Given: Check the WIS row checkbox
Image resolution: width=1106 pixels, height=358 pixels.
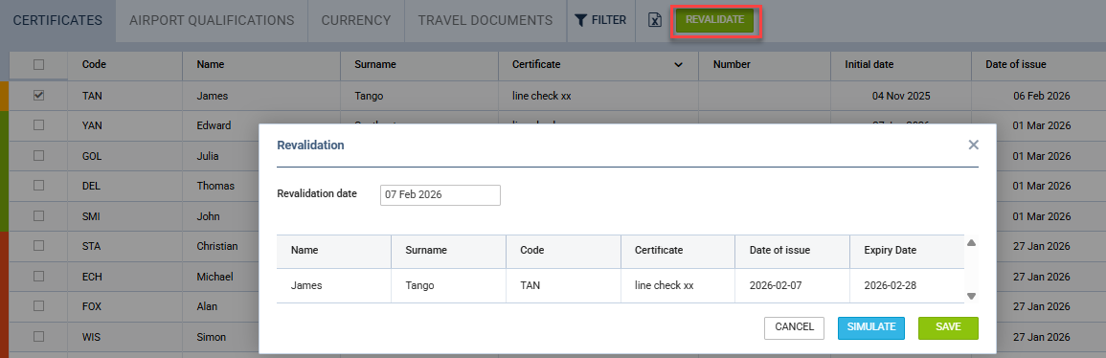Looking at the screenshot, I should 39,336.
